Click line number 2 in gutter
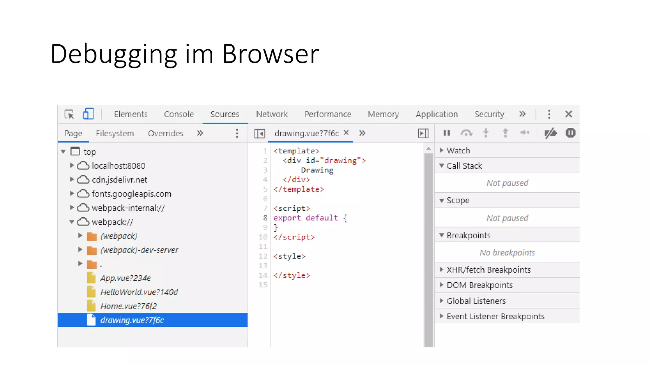 265,161
